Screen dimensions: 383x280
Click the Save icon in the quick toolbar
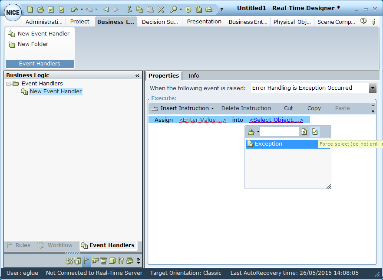[51, 9]
